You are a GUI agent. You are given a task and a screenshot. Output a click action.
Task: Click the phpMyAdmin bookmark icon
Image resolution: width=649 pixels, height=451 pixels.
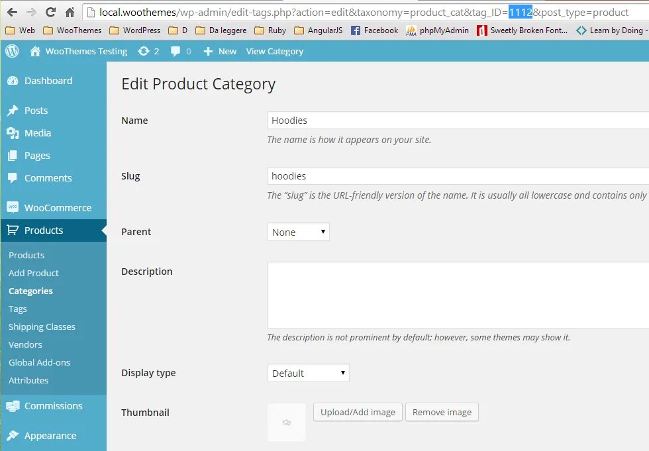411,30
